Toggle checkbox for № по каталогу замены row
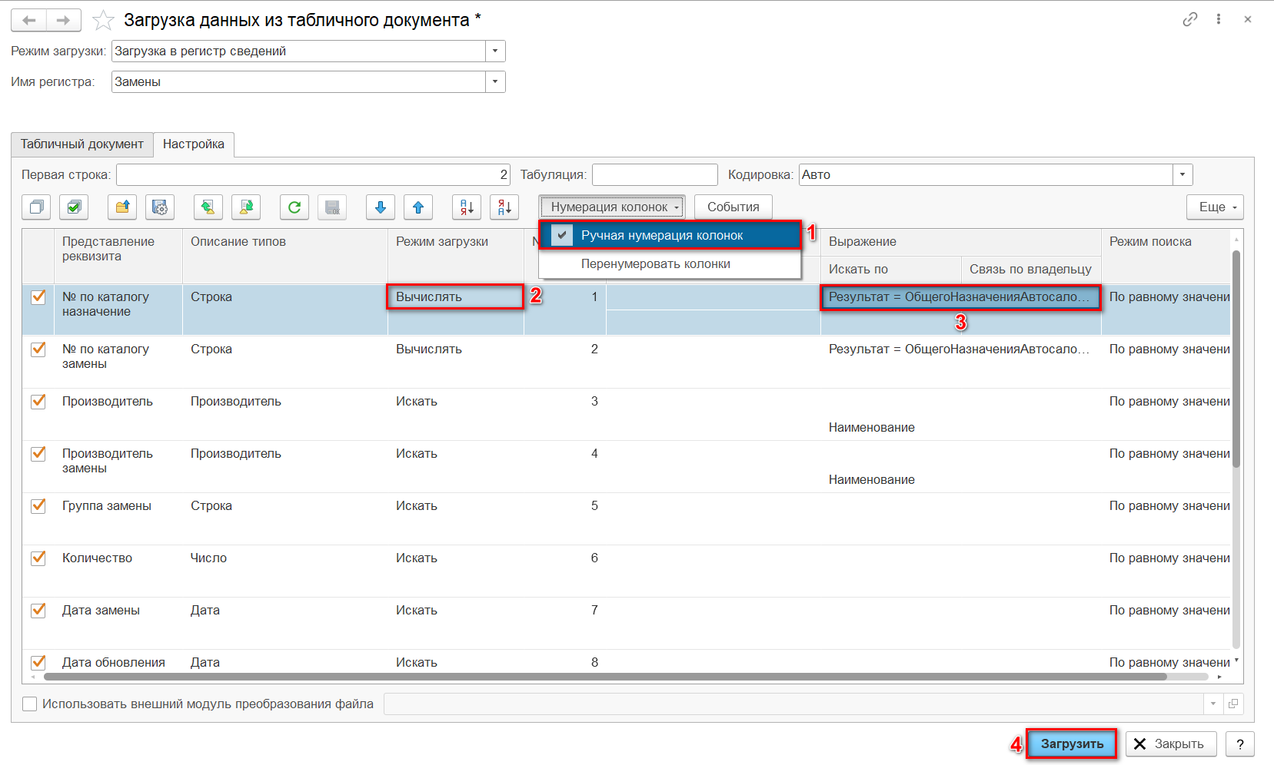 pos(38,349)
